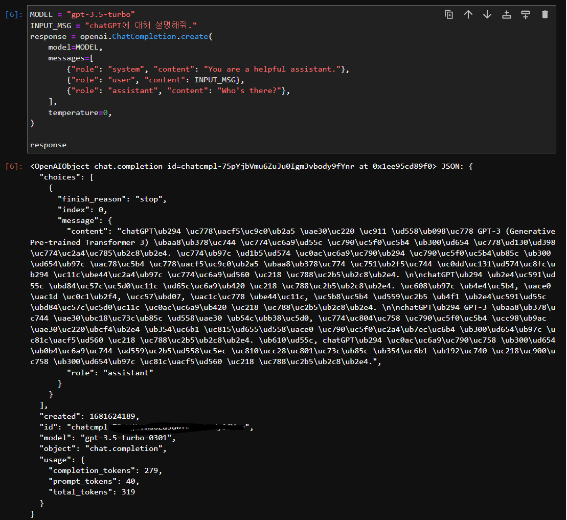Image resolution: width=567 pixels, height=520 pixels.
Task: Click the "choices": [ output line
Action: tap(66, 177)
